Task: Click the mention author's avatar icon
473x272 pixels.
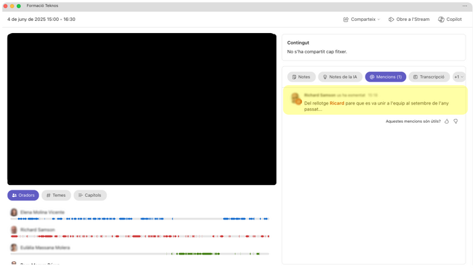Action: point(296,99)
